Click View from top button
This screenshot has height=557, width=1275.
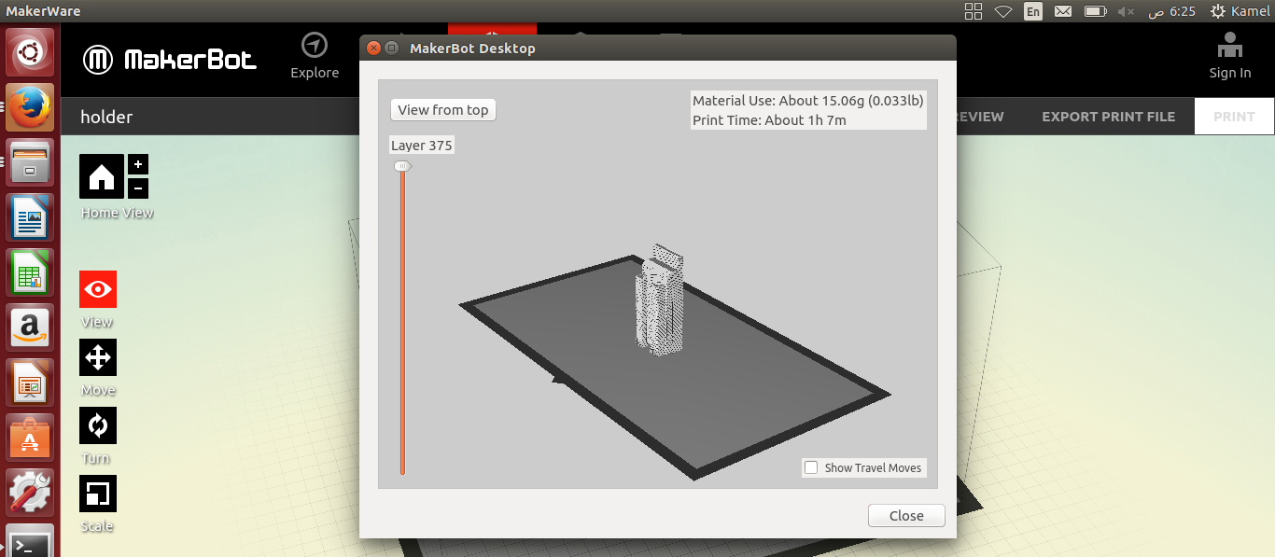(x=443, y=110)
